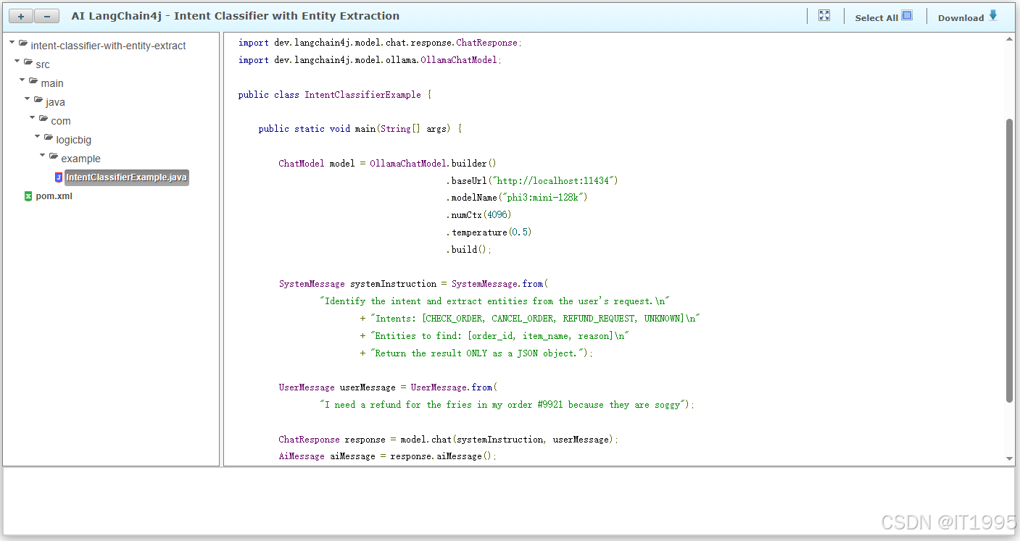Click the 'Intents: [CHECK_ORDER, CANCEL_ORDER' string line

pos(530,319)
